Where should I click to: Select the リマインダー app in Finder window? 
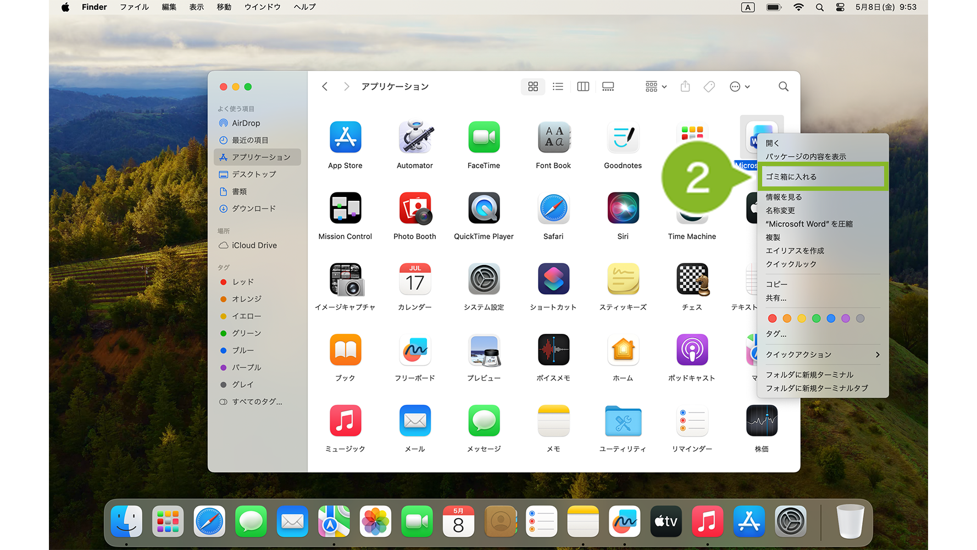tap(692, 421)
